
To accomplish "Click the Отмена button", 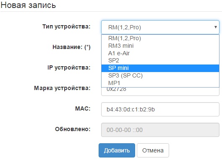I will [153, 150].
